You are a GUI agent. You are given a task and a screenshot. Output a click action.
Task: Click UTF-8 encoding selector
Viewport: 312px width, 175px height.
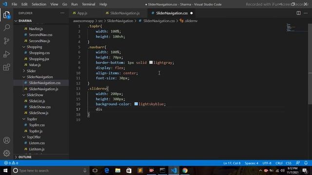[x=267, y=163]
